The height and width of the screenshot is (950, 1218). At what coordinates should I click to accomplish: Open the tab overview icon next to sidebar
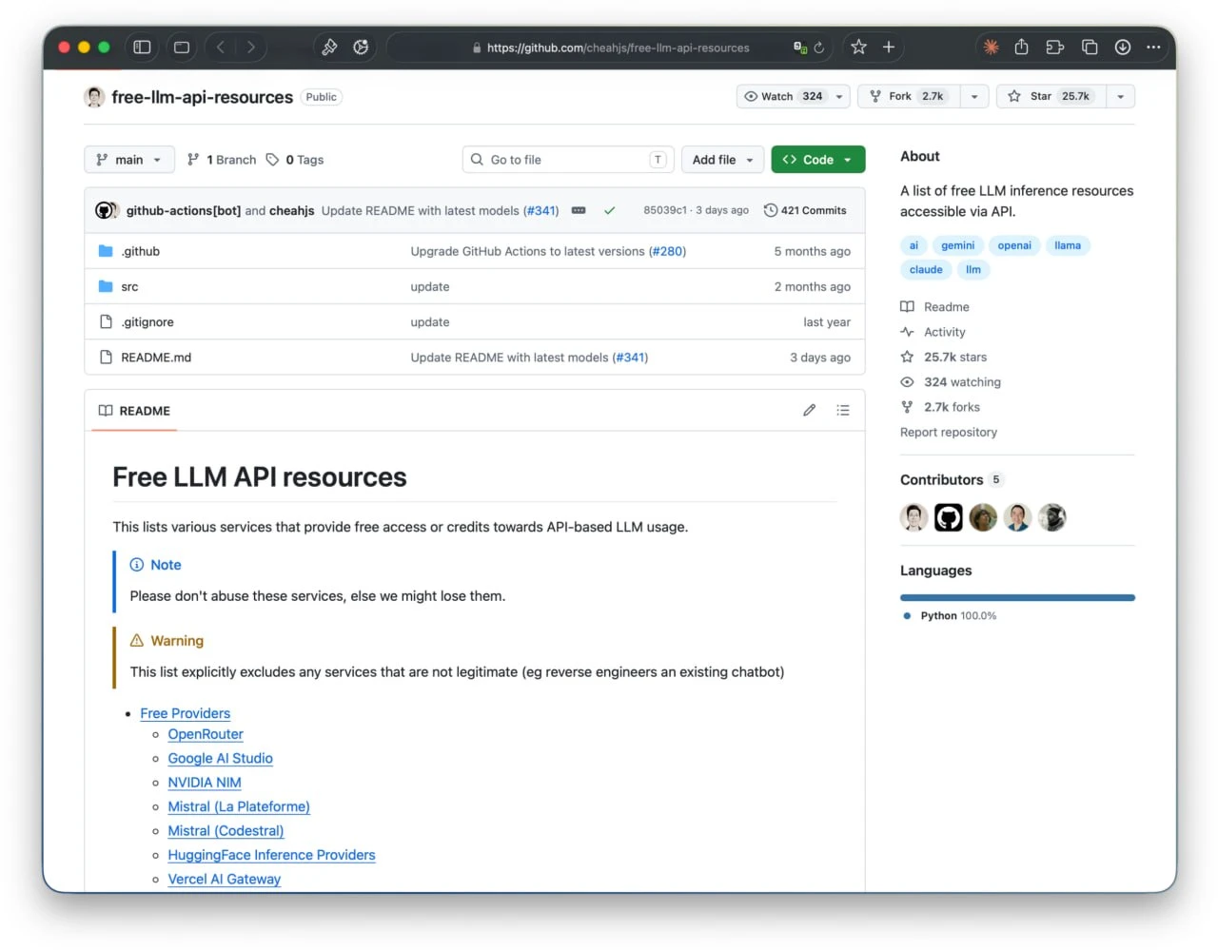pyautogui.click(x=182, y=47)
